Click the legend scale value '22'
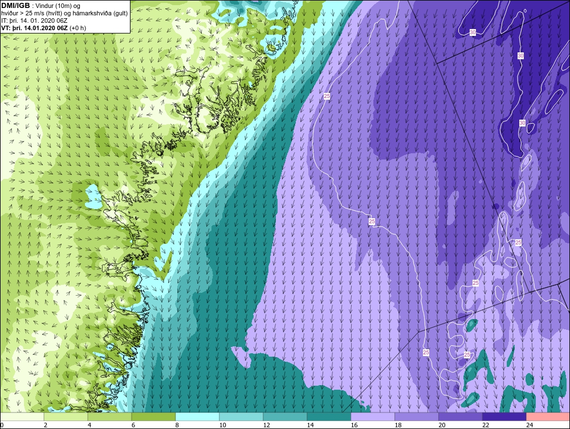Screen dimensions: 570x429 tap(486, 425)
